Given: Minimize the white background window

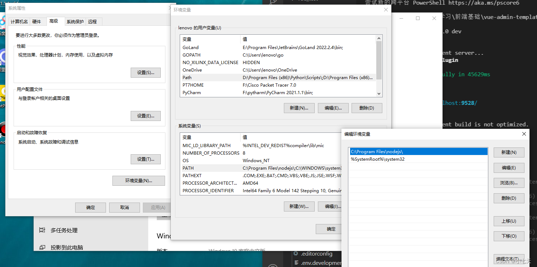Looking at the screenshot, I should pyautogui.click(x=401, y=18).
